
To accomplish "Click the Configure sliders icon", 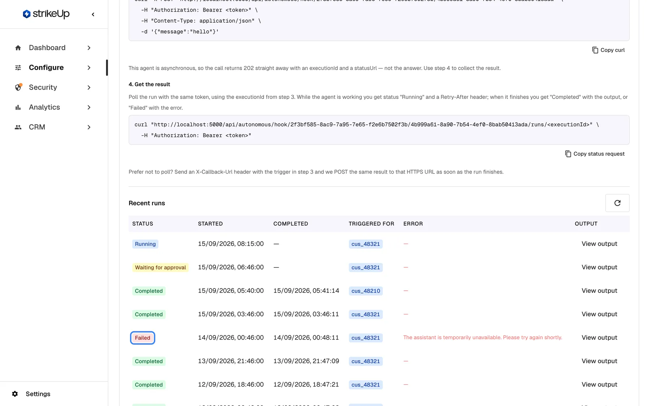I will coord(18,67).
